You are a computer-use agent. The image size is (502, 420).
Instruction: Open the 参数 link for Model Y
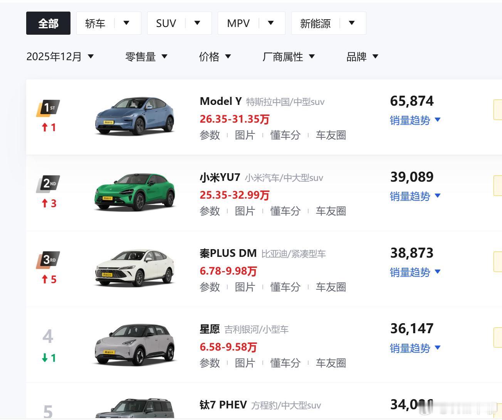pyautogui.click(x=210, y=135)
